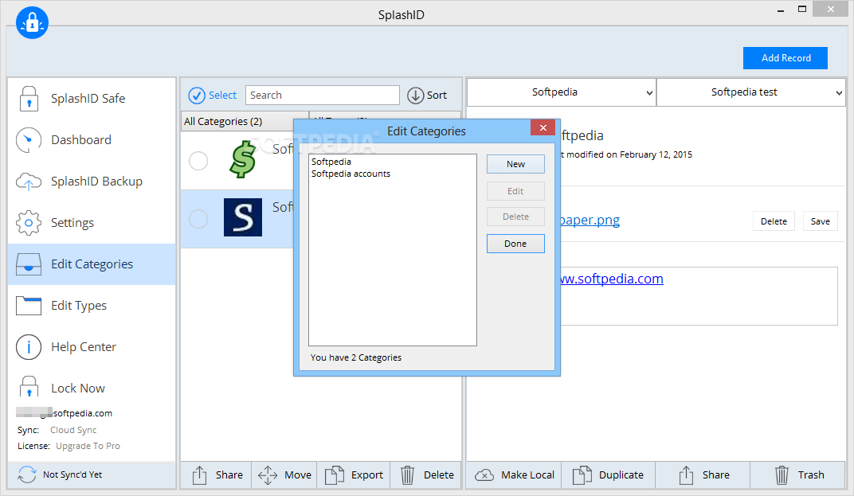The width and height of the screenshot is (854, 496).
Task: Click the Search input field
Action: coord(323,96)
